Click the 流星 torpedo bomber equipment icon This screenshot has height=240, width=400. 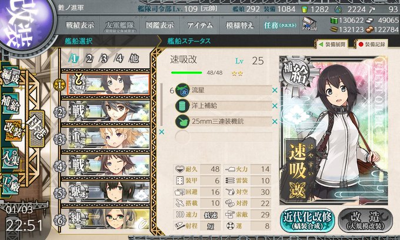pos(182,90)
